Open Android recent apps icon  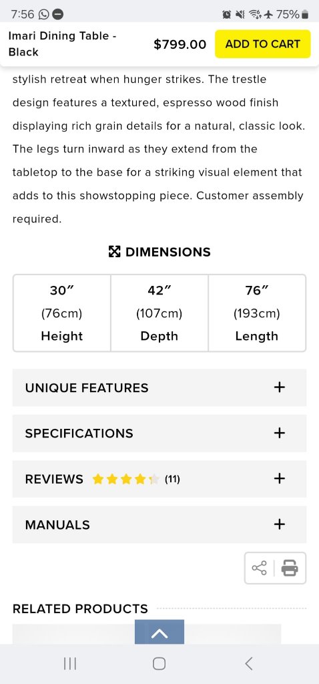pyautogui.click(x=70, y=663)
